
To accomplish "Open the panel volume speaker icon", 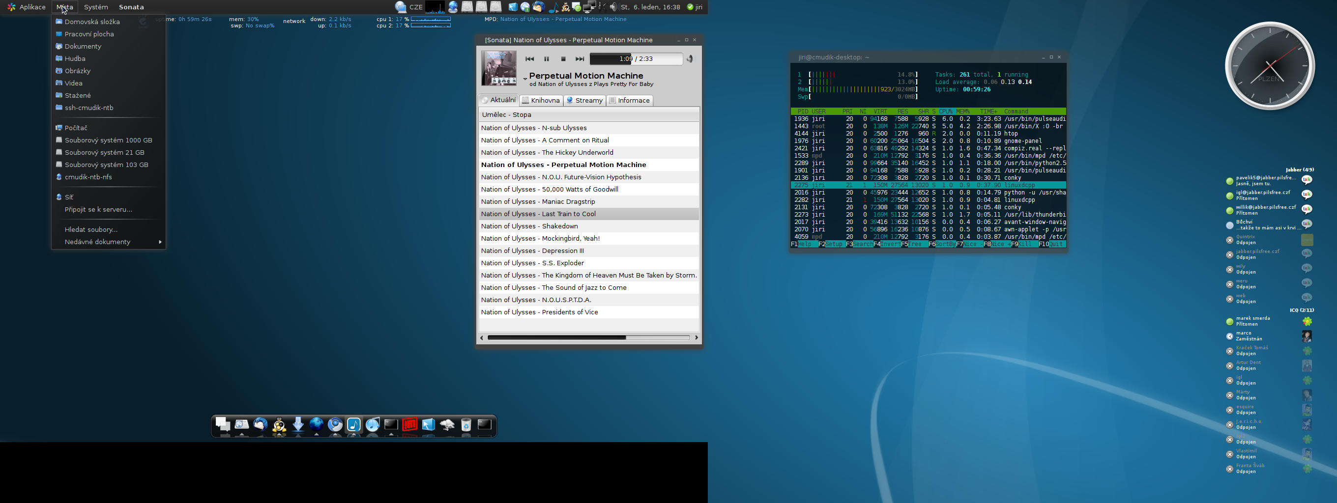I will coord(613,7).
